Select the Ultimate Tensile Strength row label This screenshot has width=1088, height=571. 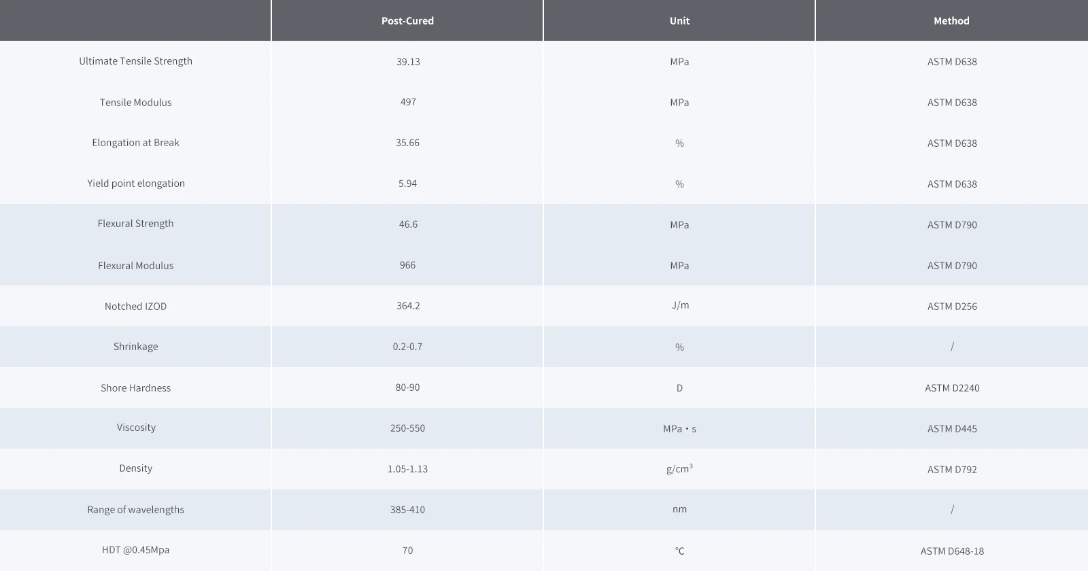pyautogui.click(x=135, y=61)
